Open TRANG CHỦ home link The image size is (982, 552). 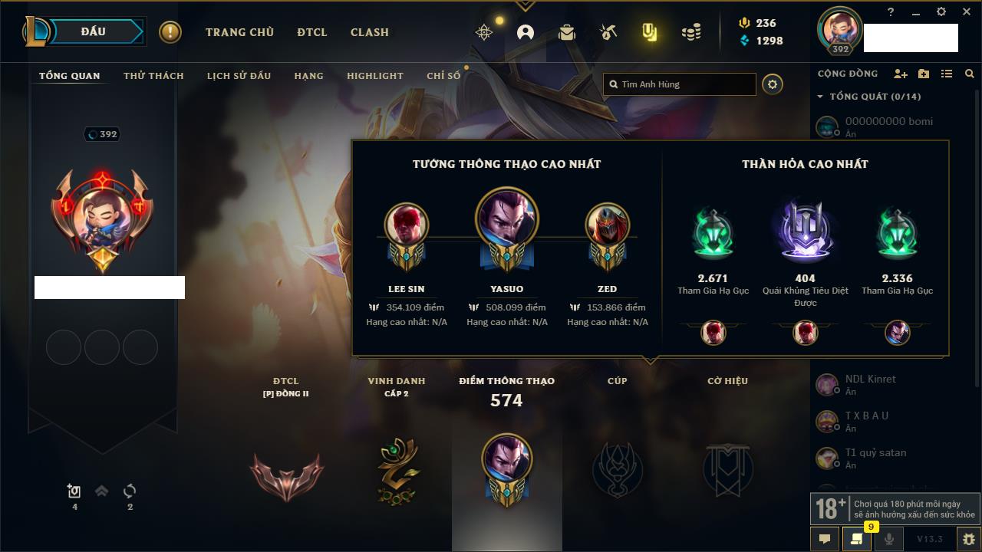pyautogui.click(x=239, y=32)
